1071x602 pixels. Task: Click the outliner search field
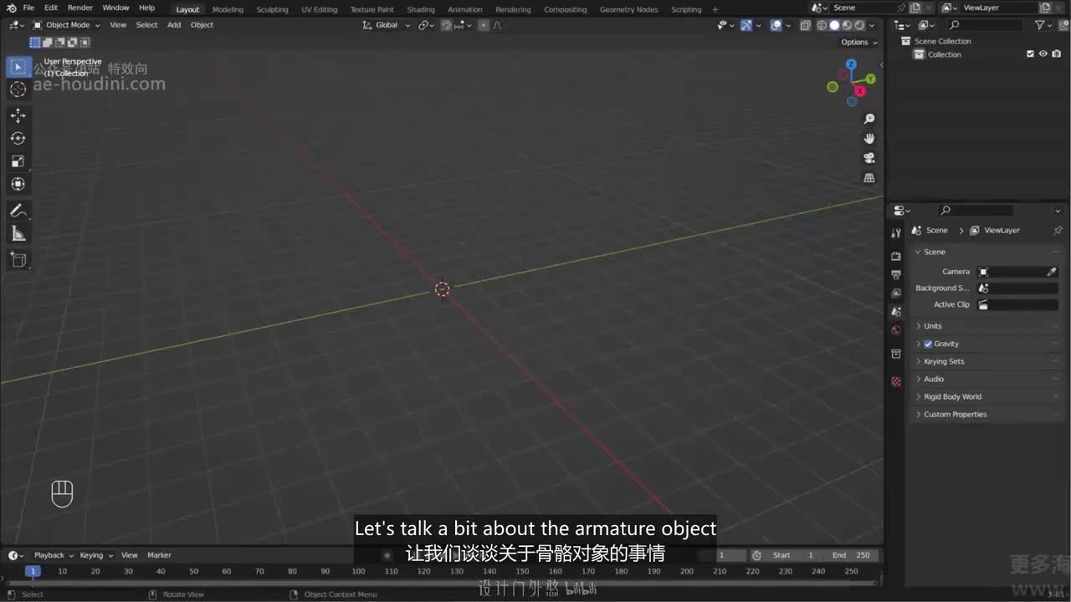(986, 26)
